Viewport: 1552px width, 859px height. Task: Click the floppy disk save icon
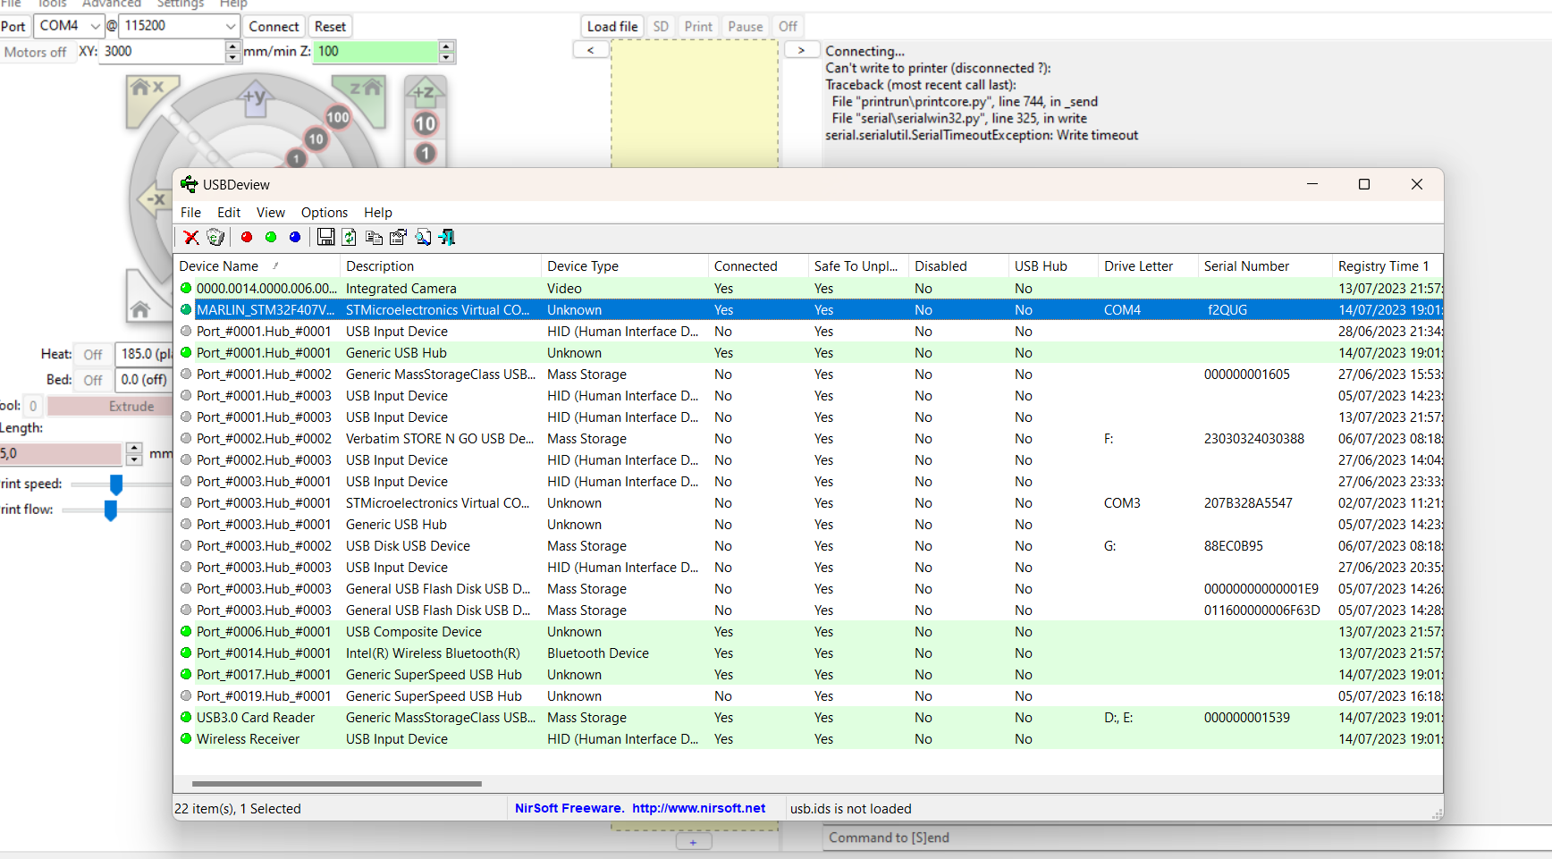326,237
